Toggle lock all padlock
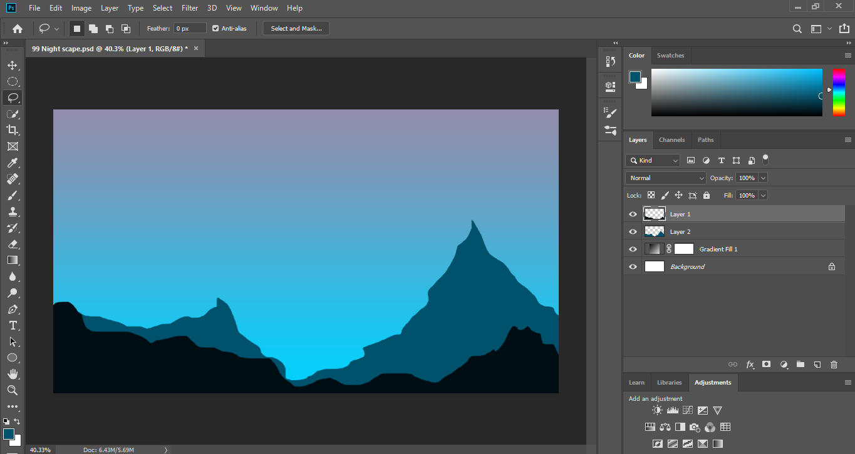Viewport: 855px width, 454px height. 707,195
